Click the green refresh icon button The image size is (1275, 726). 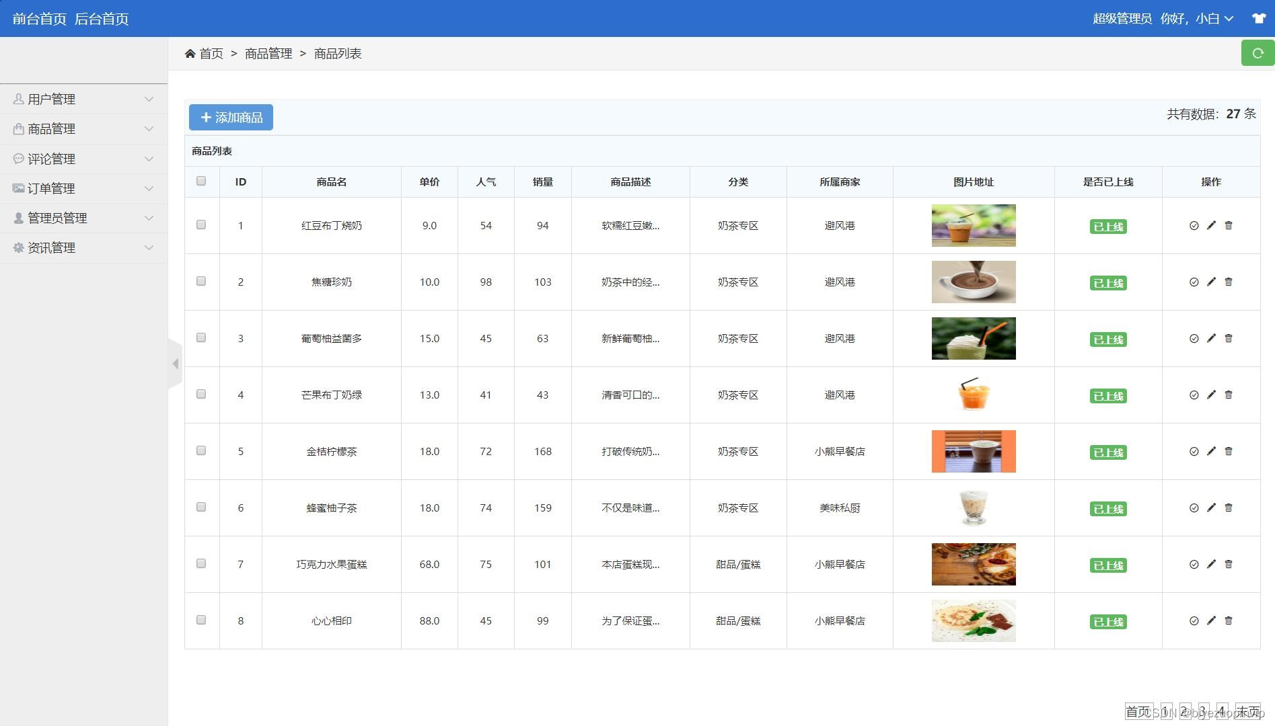tap(1258, 53)
